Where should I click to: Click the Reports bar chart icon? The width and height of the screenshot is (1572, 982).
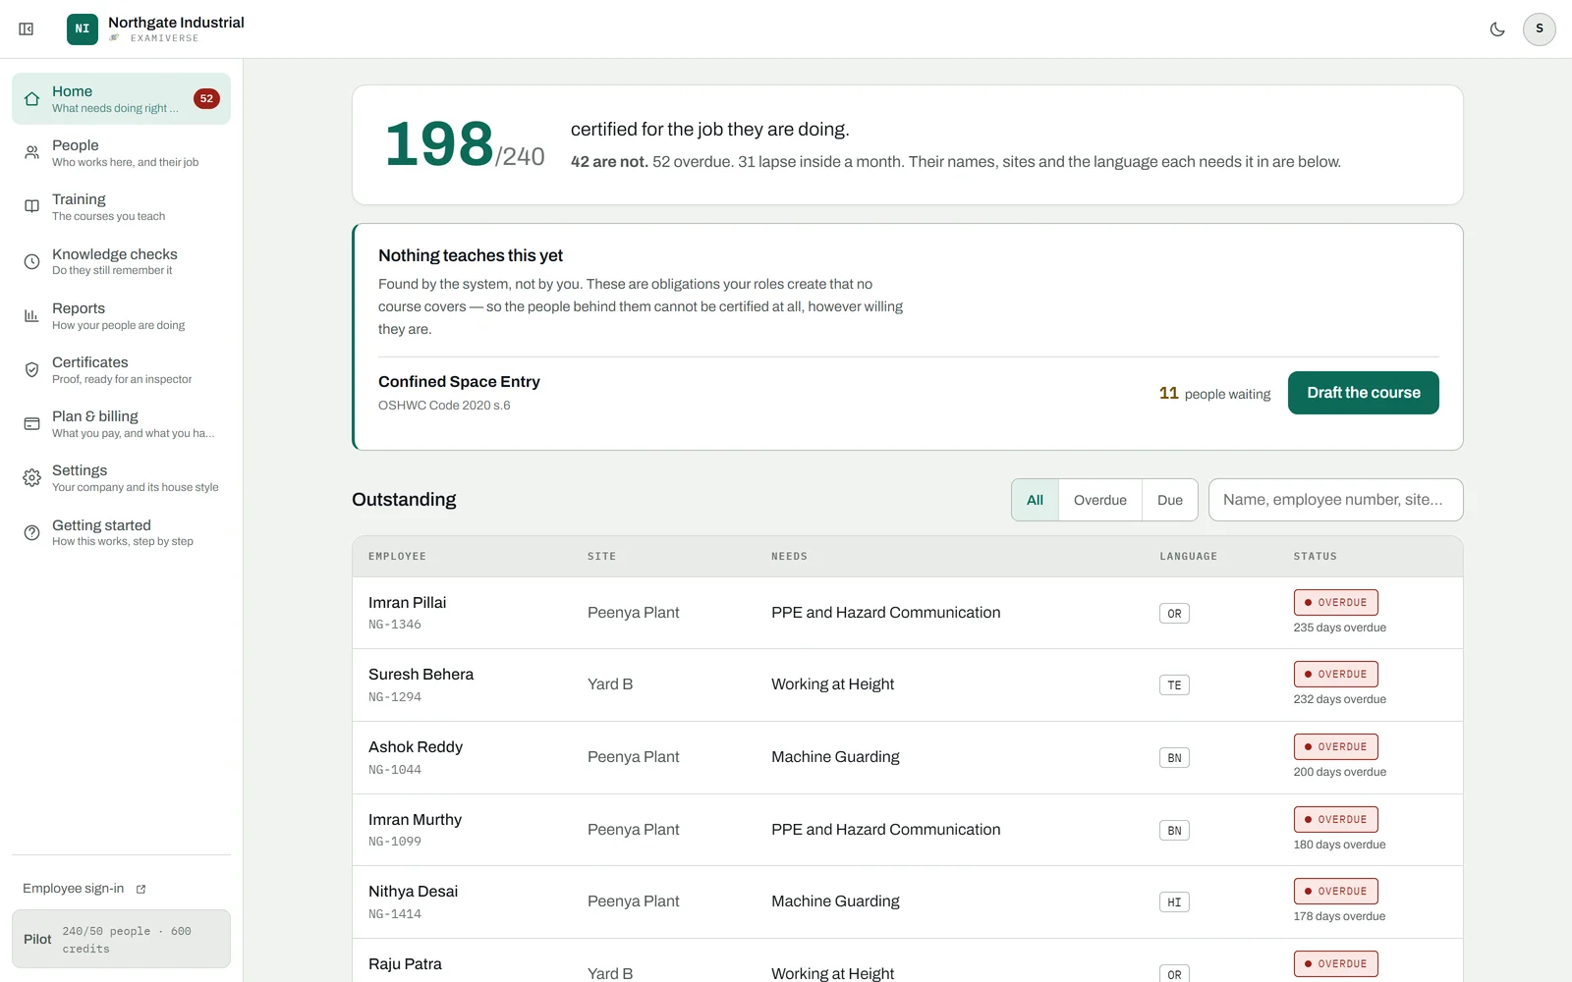pyautogui.click(x=31, y=316)
